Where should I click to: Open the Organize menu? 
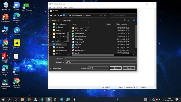click(x=55, y=20)
